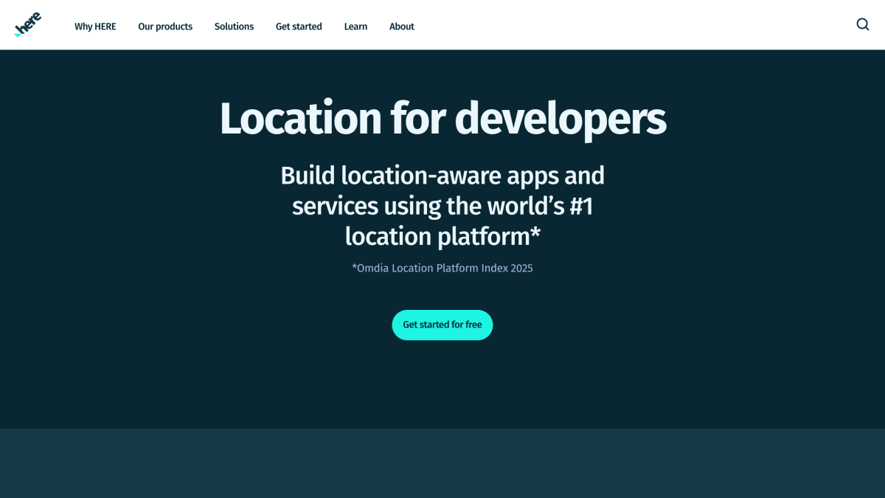Open the Get started menu
The image size is (885, 498).
299,27
